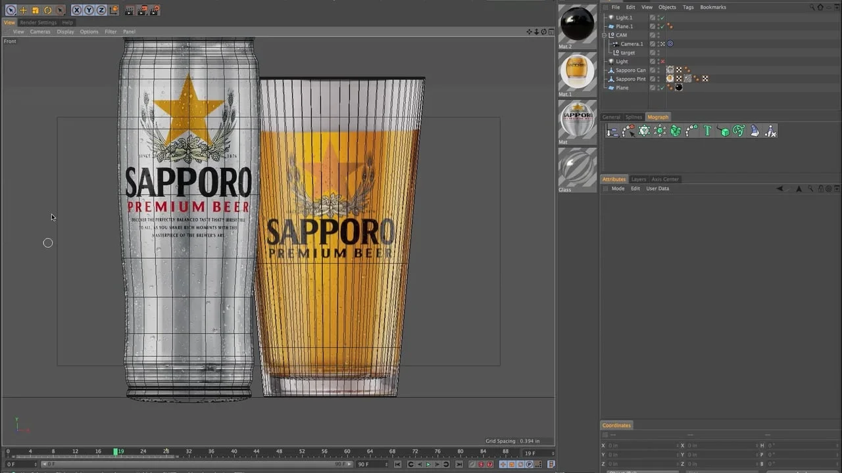The width and height of the screenshot is (842, 473).
Task: Open the viewport Cameras menu
Action: (x=39, y=32)
